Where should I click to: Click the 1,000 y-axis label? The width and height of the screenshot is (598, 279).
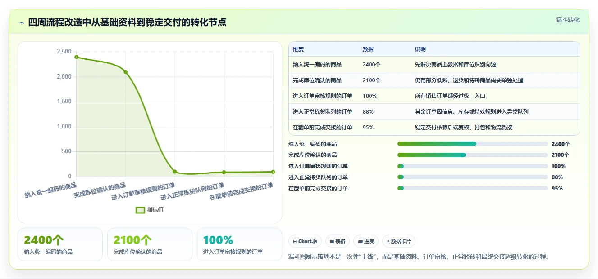[64, 127]
